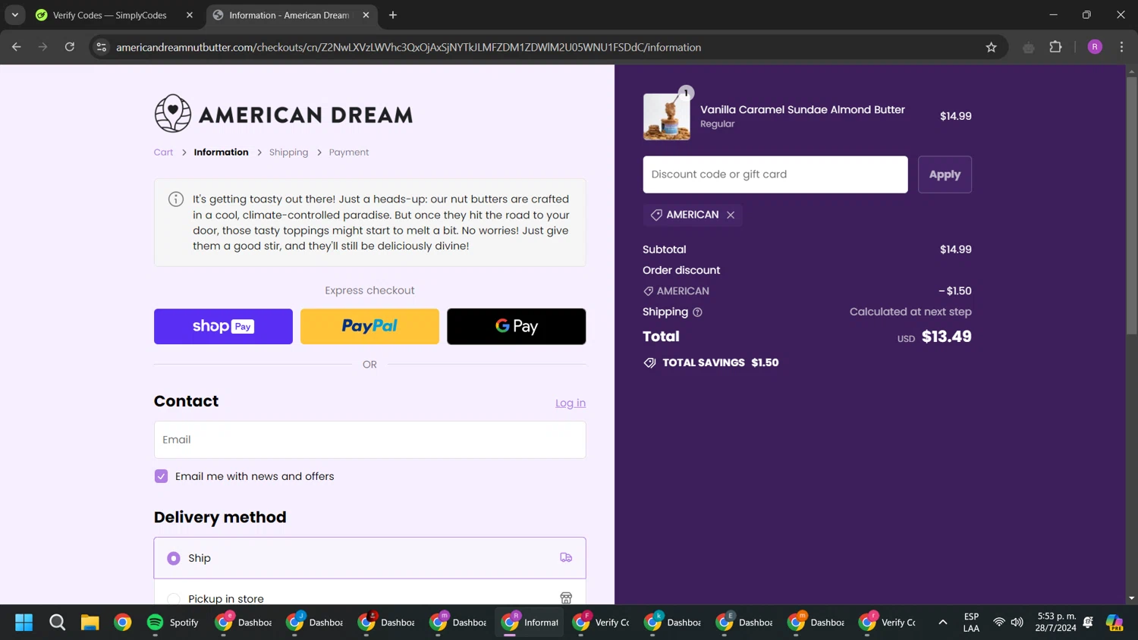
Task: Open Windows Search in the taskbar
Action: [58, 623]
